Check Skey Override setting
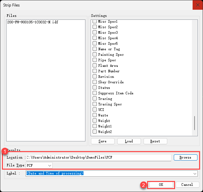203x192 pixels. tap(95, 82)
